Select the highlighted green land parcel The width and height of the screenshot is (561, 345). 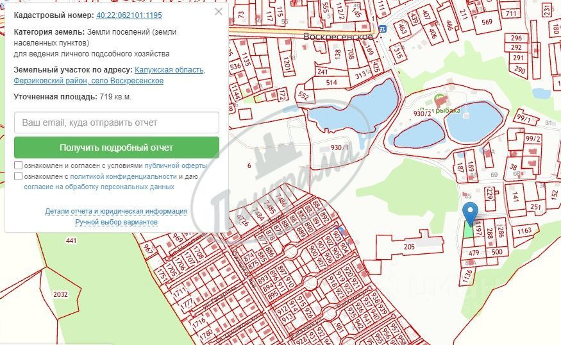468,229
